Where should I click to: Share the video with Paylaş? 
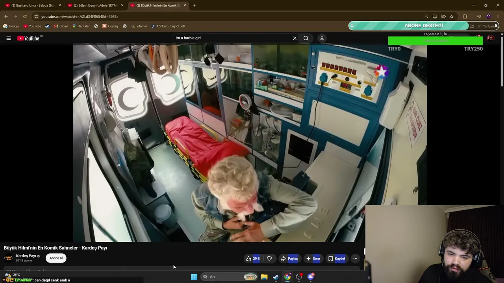(x=289, y=259)
